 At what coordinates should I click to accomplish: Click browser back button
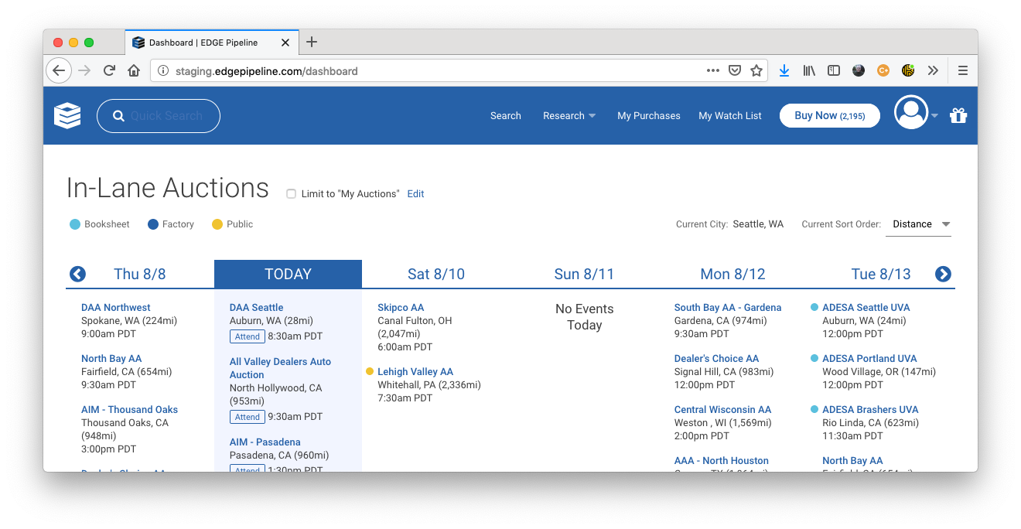click(59, 70)
